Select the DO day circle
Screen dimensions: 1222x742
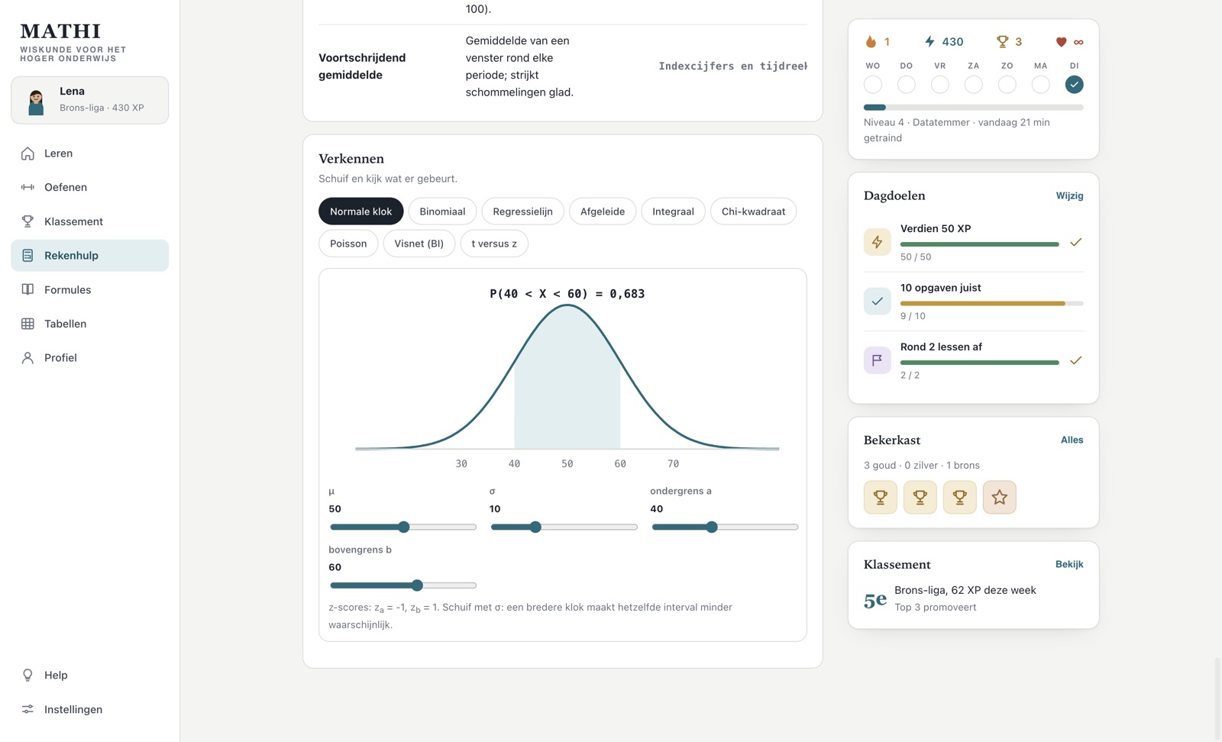click(x=907, y=85)
